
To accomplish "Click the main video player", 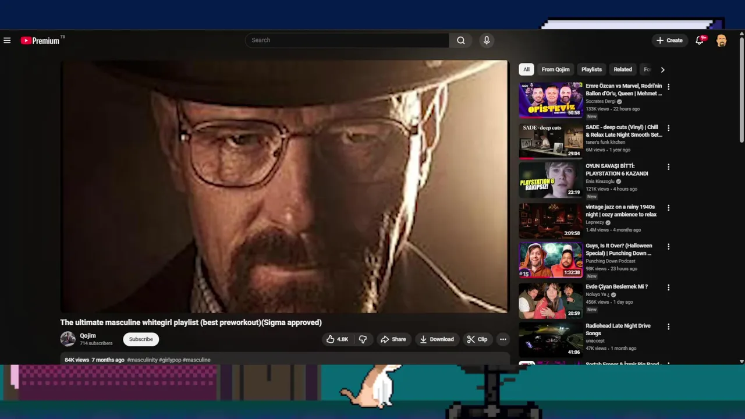I will point(284,186).
